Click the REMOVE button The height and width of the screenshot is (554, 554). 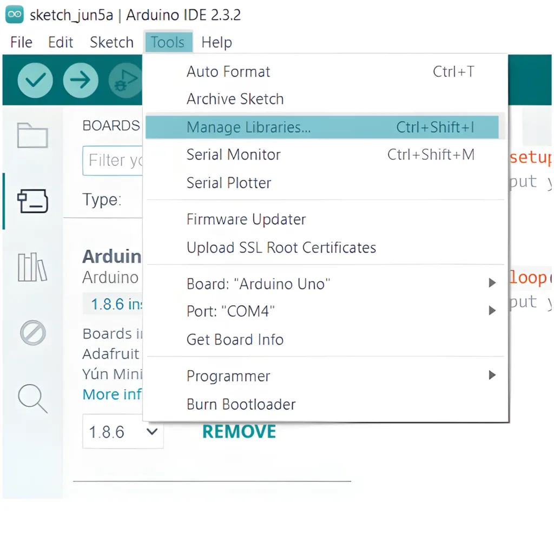coord(239,432)
